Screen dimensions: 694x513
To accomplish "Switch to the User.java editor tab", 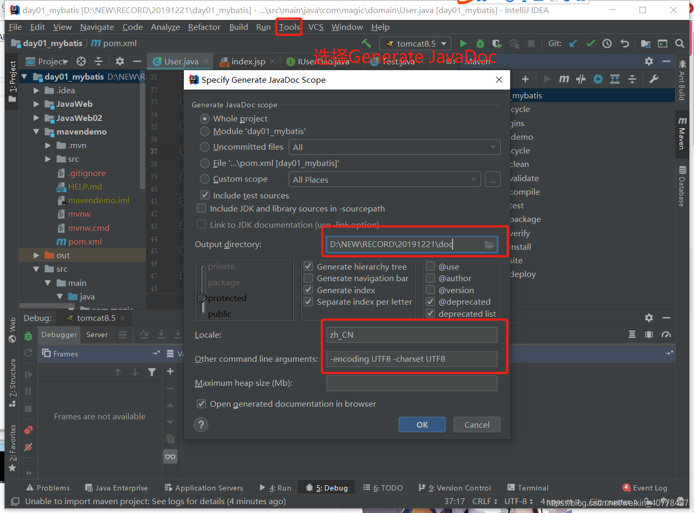I will (181, 61).
